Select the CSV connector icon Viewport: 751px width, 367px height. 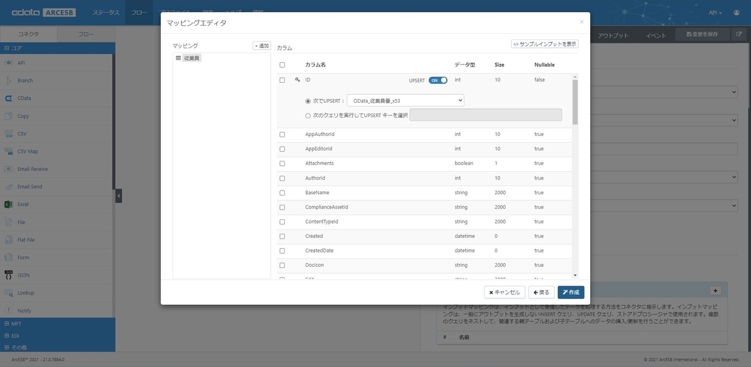9,133
